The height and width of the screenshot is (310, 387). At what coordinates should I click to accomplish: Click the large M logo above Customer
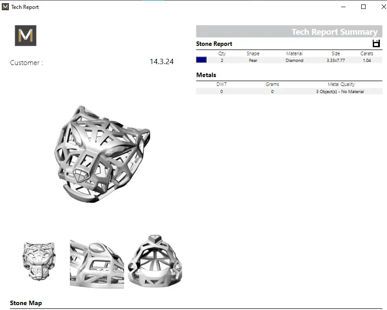coord(25,36)
